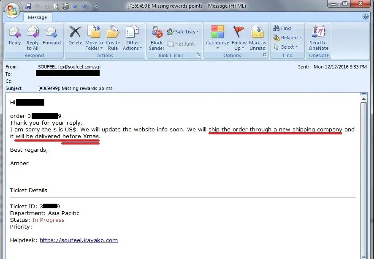The width and height of the screenshot is (374, 259).
Task: Click the Best regards, line
Action: tap(29, 150)
